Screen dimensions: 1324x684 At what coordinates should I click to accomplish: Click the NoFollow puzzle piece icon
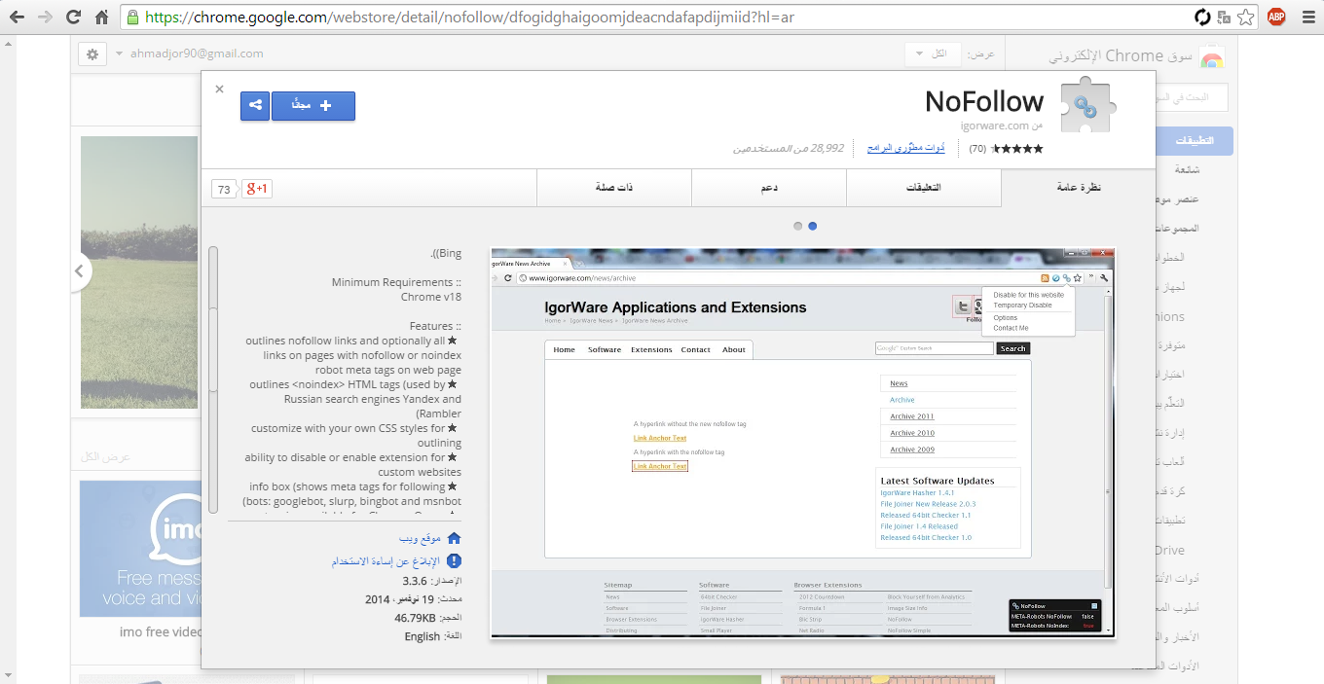tap(1089, 104)
